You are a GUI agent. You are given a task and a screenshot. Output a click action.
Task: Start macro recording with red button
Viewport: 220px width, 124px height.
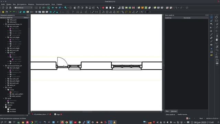click(103, 8)
